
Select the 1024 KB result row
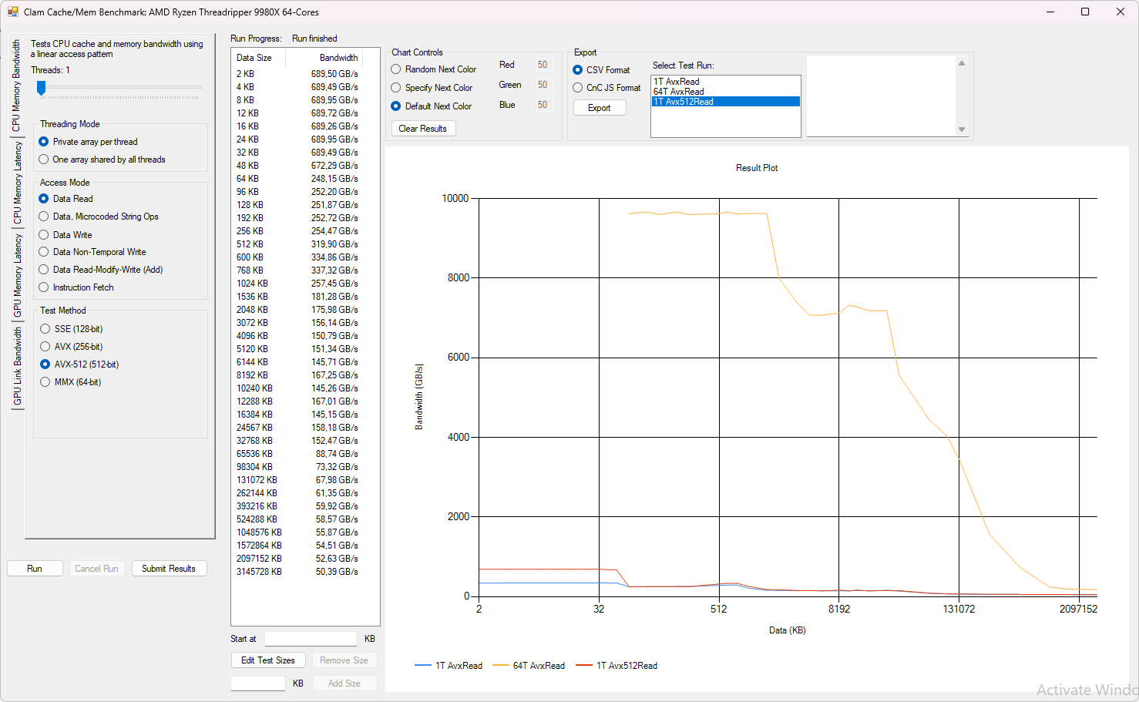tap(297, 284)
